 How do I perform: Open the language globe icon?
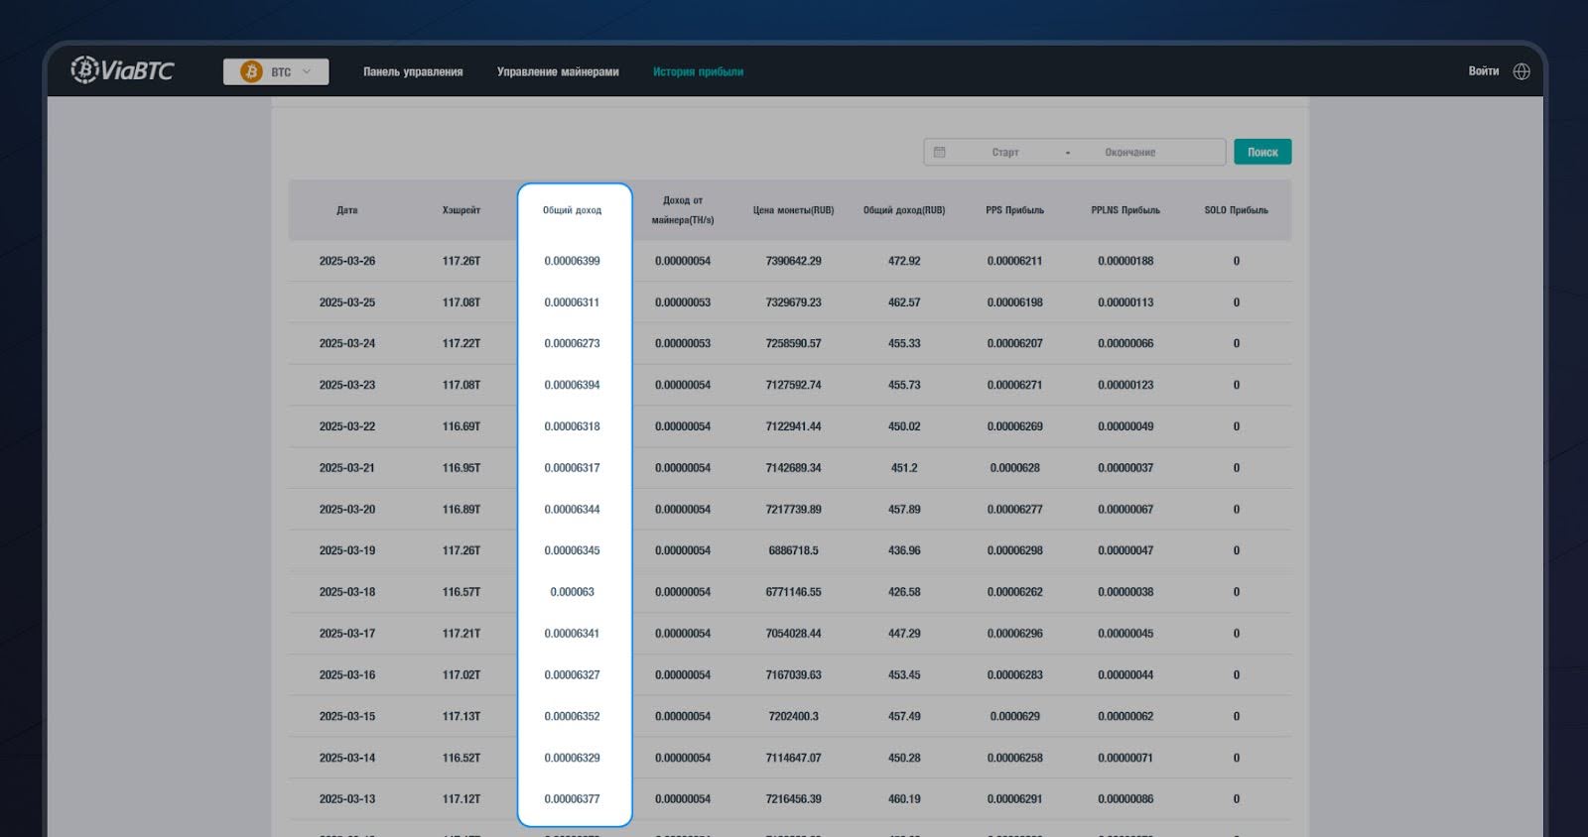coord(1522,71)
